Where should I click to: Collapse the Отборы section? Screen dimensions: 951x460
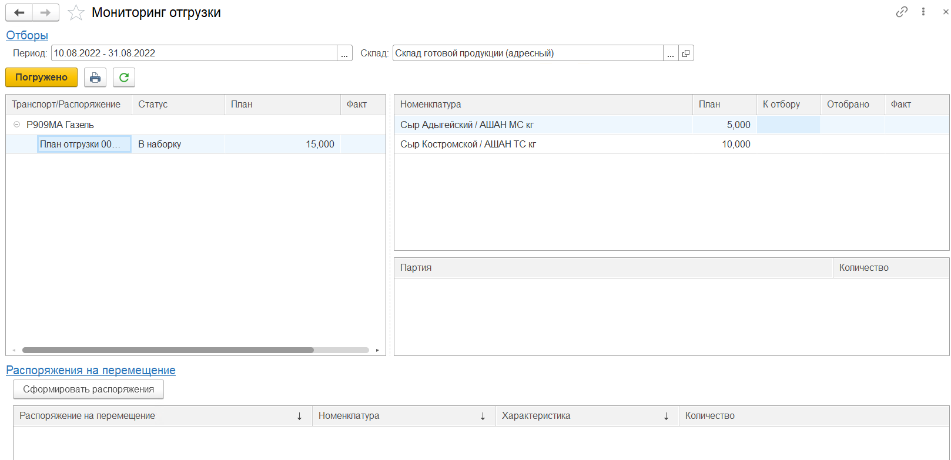27,35
